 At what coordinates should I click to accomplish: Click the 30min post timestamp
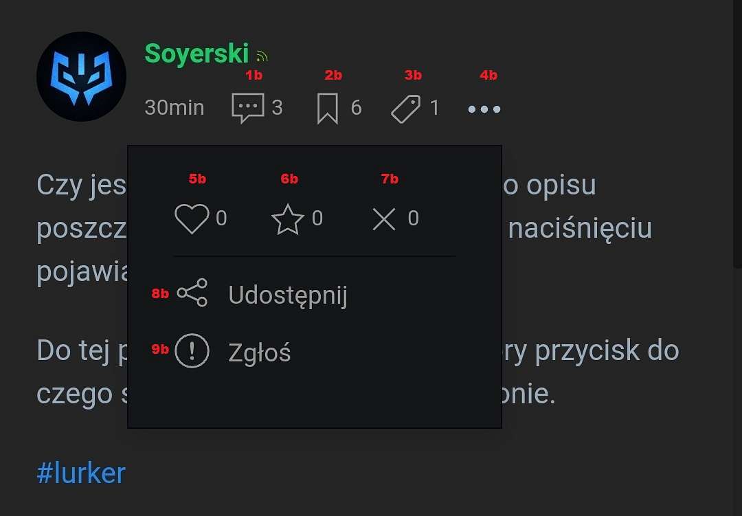pyautogui.click(x=174, y=108)
